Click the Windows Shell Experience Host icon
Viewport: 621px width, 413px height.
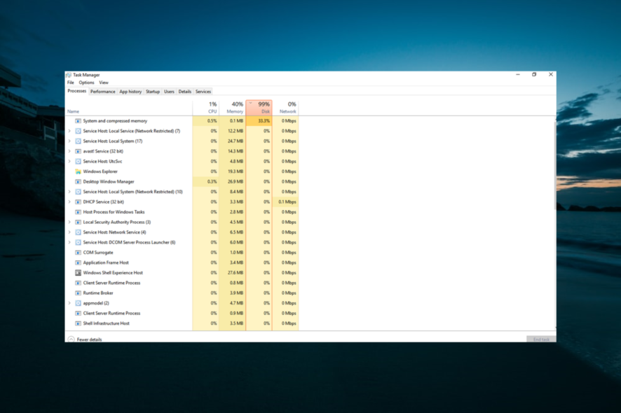[78, 273]
